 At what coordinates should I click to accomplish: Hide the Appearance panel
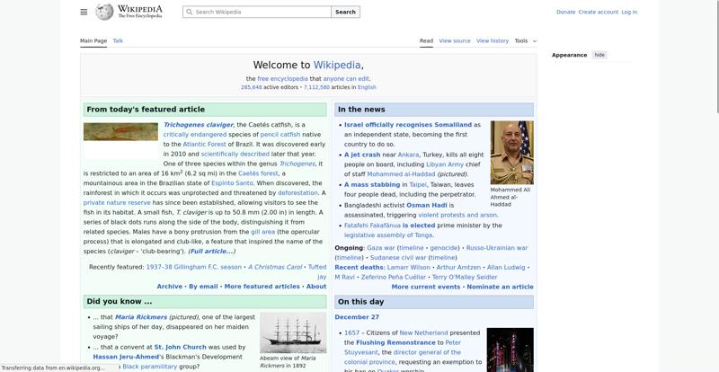click(x=599, y=55)
